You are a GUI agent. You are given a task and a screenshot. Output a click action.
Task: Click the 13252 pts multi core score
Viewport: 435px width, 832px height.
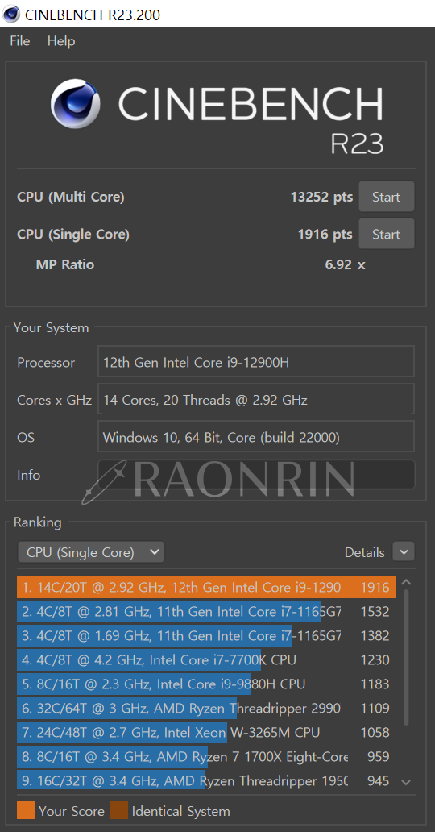pos(321,197)
